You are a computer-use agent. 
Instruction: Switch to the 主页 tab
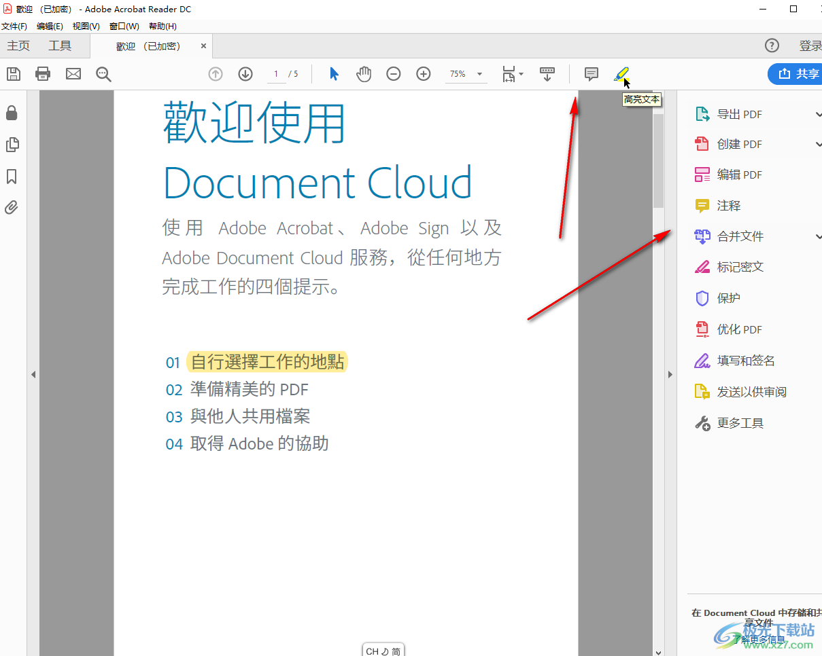click(x=19, y=45)
